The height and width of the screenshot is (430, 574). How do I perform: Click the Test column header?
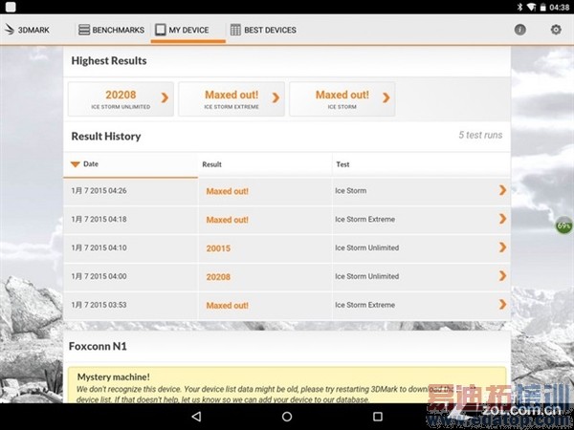pos(342,164)
